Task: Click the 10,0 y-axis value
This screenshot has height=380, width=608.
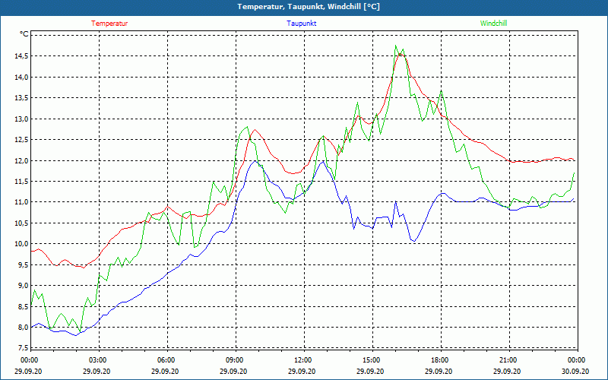Action: click(21, 244)
